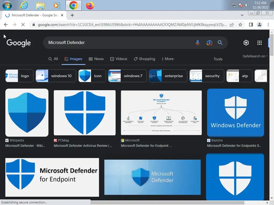Click the scroll down arrow
274x205 pixels.
pyautogui.click(x=272, y=198)
